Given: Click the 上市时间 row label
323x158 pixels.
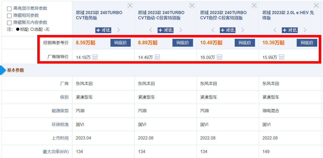Looking at the screenshot, I should [60, 138].
